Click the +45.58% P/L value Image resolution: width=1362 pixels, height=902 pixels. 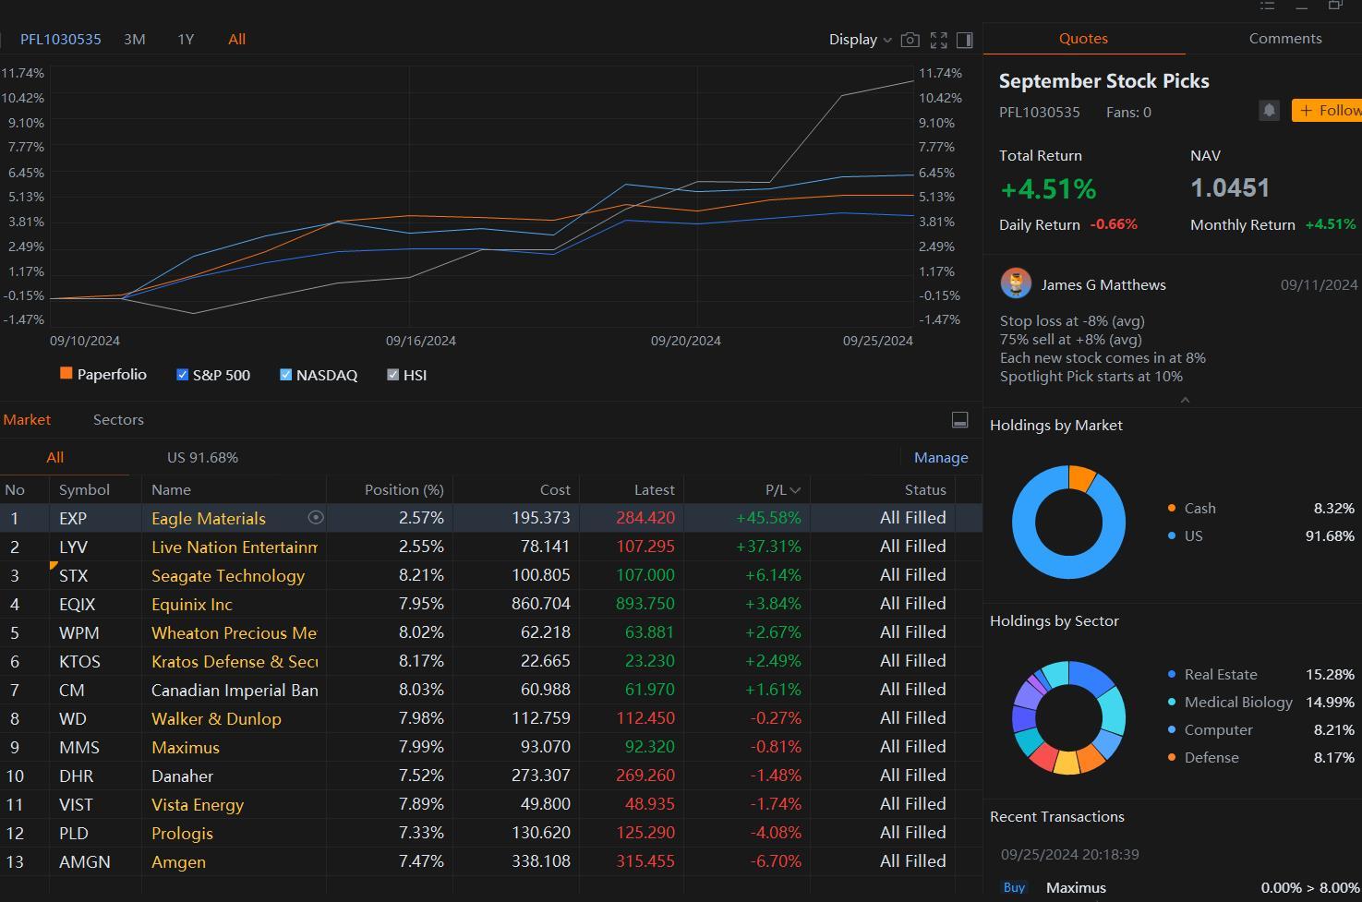(x=768, y=519)
